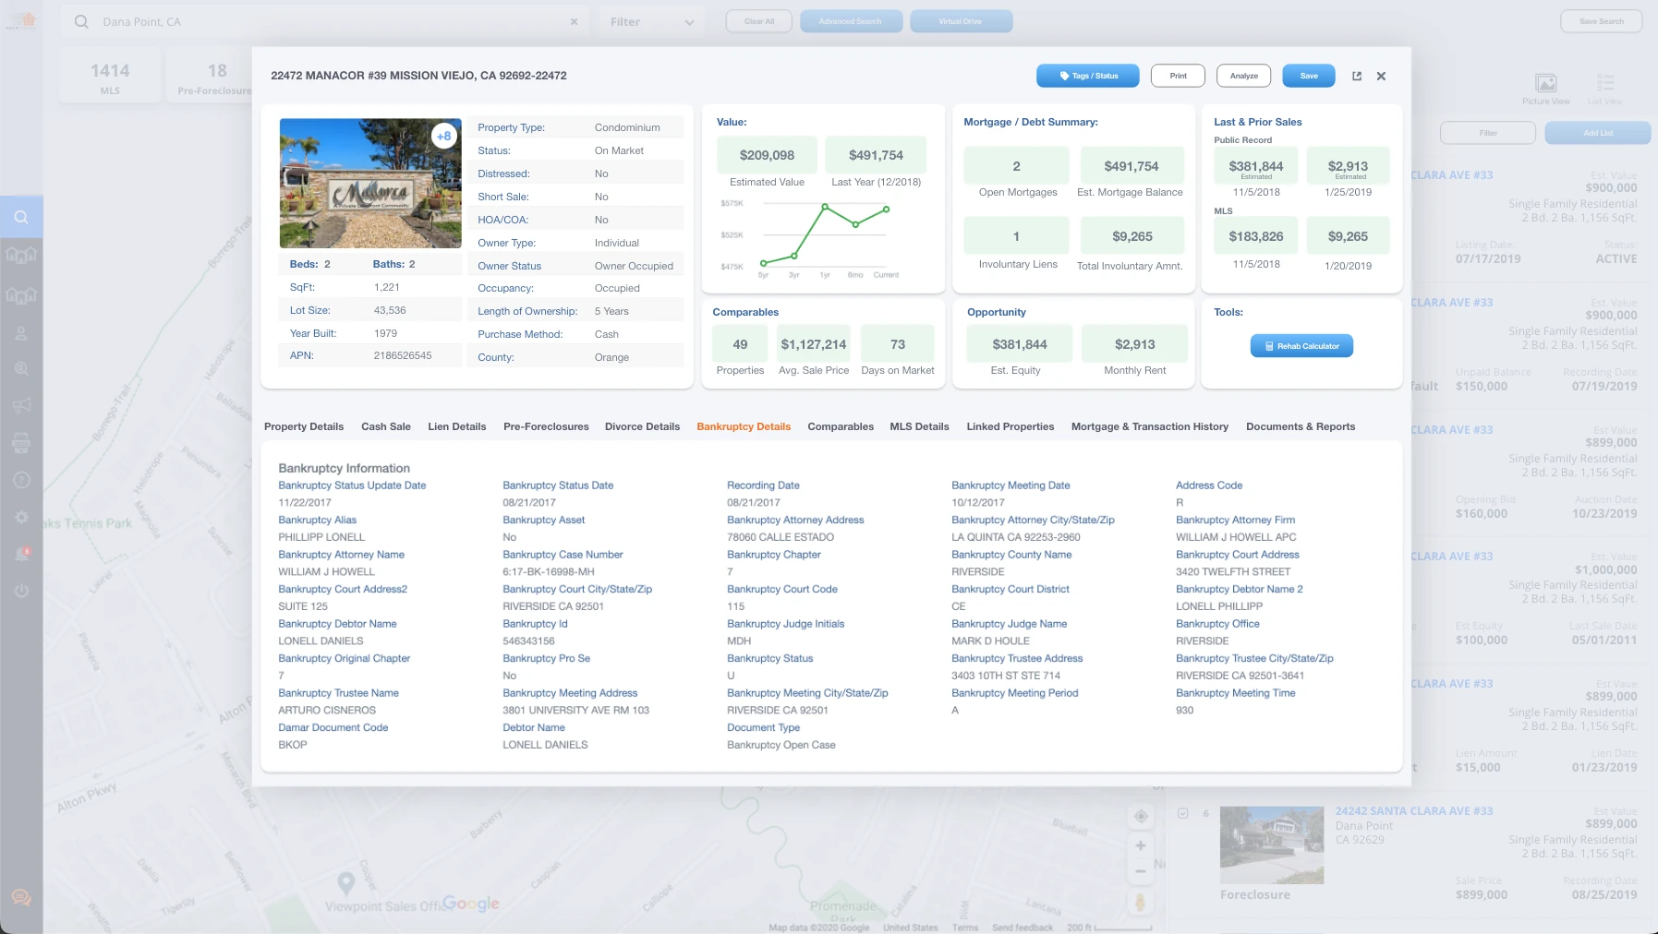Click the Mallorca property photo thumbnail
This screenshot has height=934, width=1658.
point(370,183)
